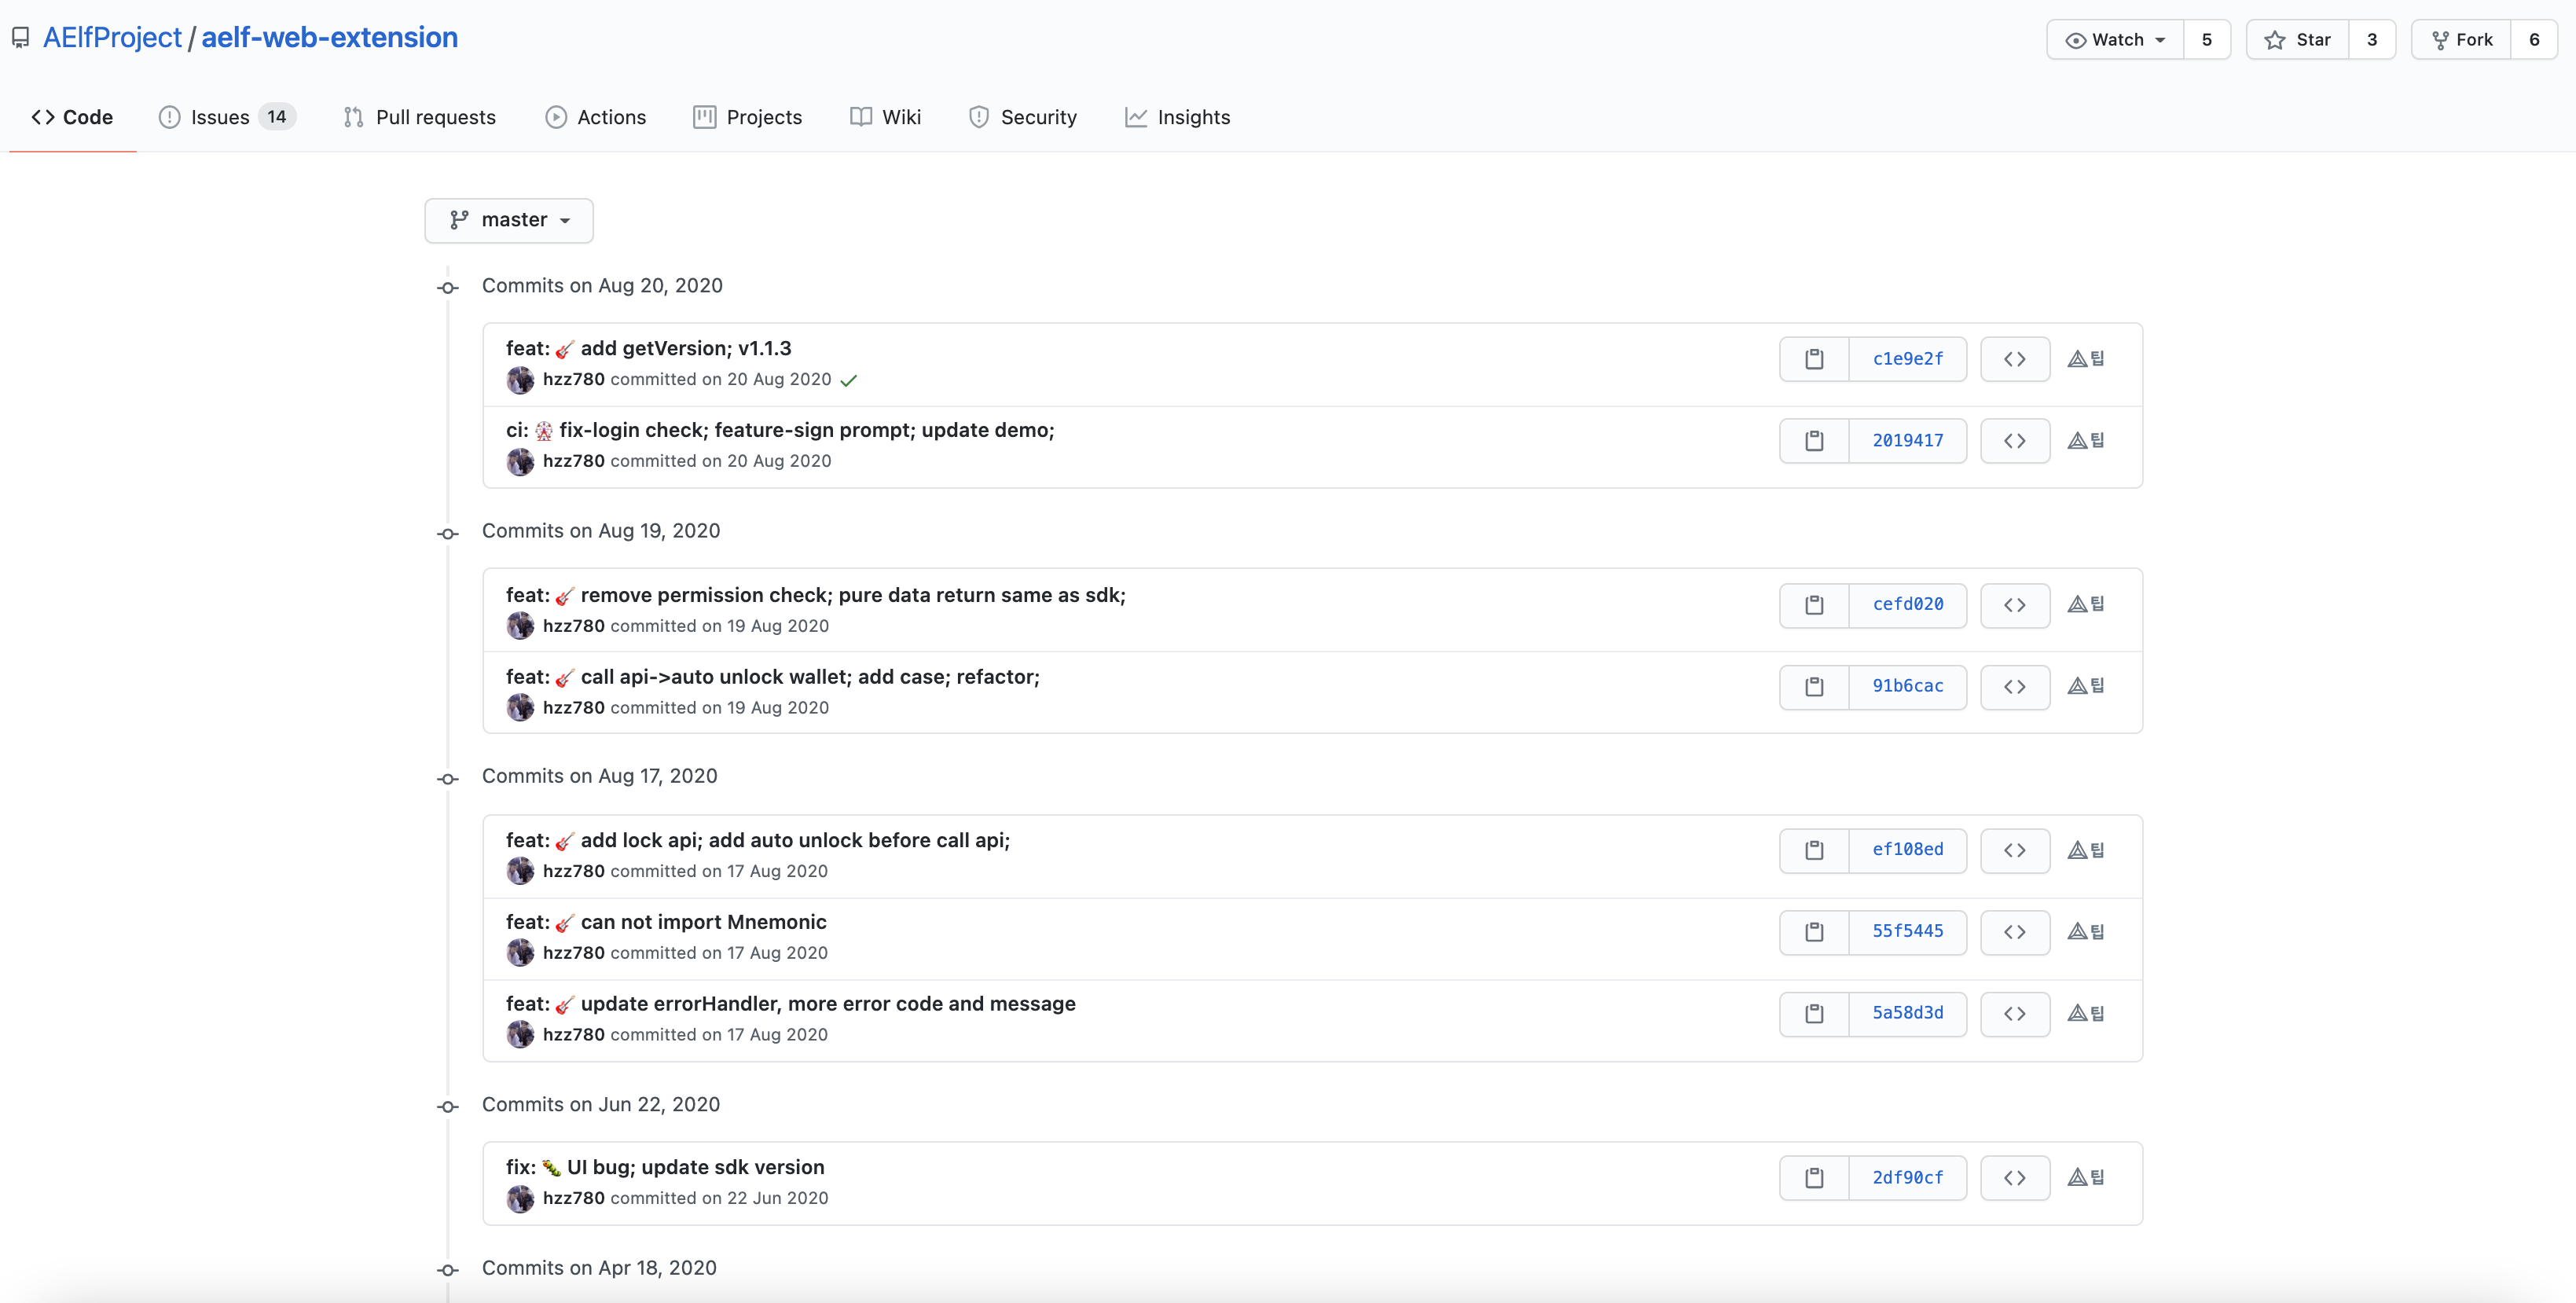Click translate icon beside commit 91b6cac
Screen dimensions: 2576x1303
[x=2086, y=686]
